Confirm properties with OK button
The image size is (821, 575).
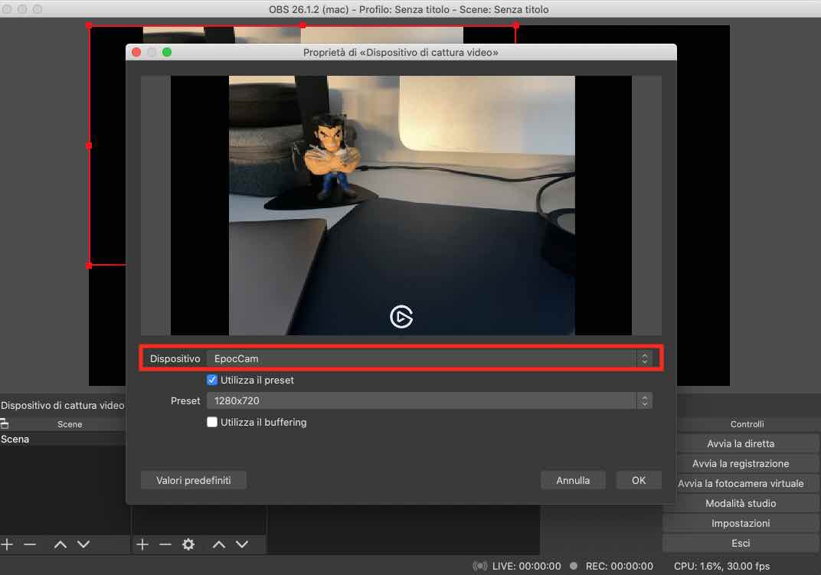[639, 480]
